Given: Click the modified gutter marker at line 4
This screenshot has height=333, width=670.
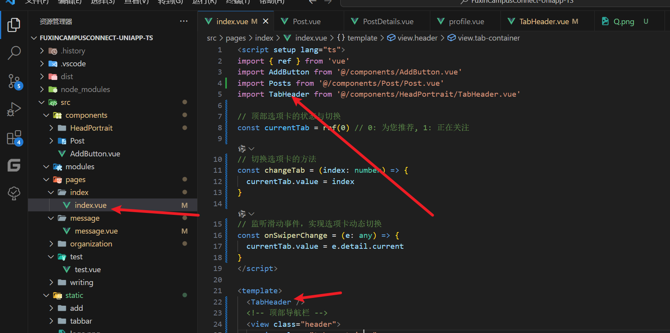Looking at the screenshot, I should (226, 83).
